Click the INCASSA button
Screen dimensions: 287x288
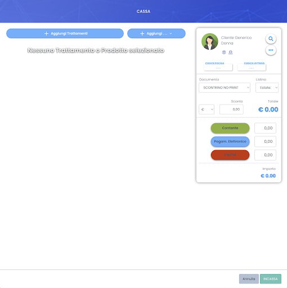tap(271, 279)
